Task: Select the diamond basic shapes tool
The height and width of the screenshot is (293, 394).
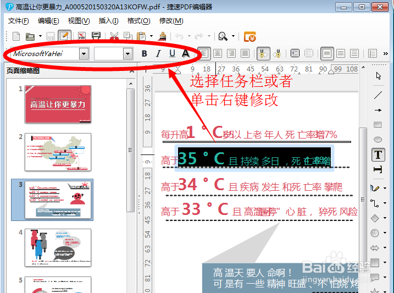Action: pyautogui.click(x=375, y=218)
